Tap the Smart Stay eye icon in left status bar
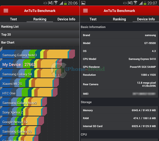159x141 pixels. click(x=45, y=3)
